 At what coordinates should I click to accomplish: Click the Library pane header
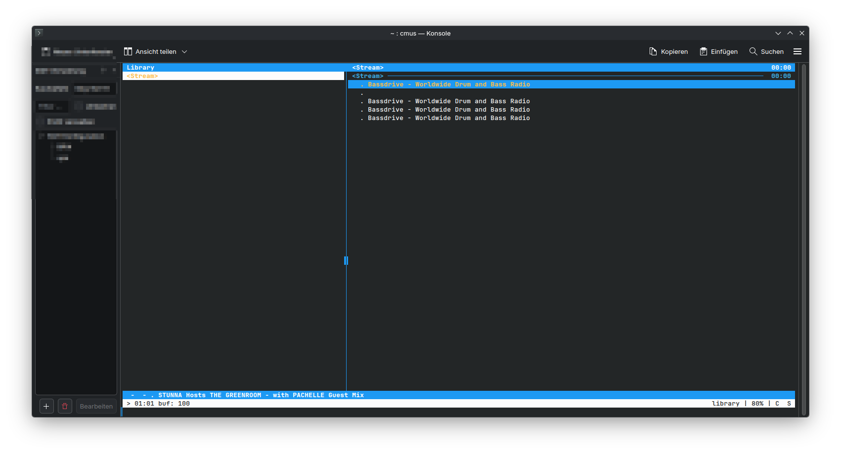233,68
